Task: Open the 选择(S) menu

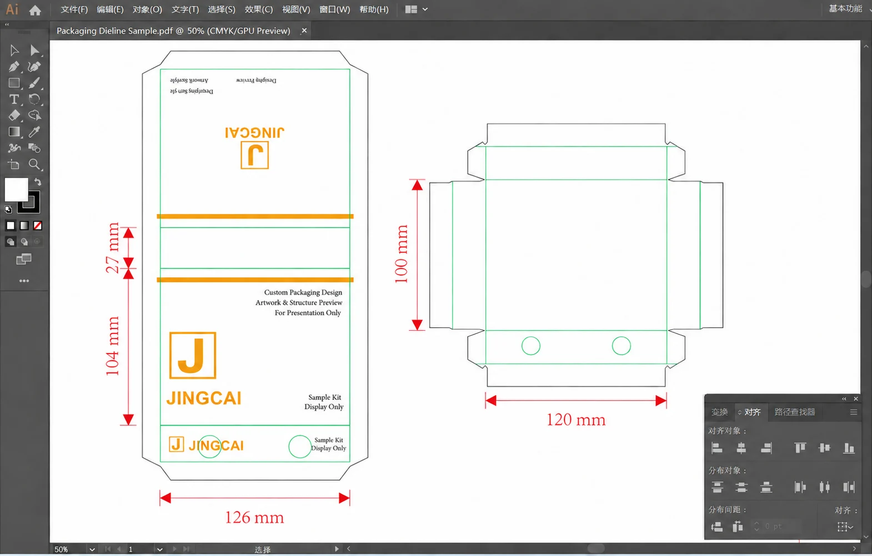Action: coord(222,9)
